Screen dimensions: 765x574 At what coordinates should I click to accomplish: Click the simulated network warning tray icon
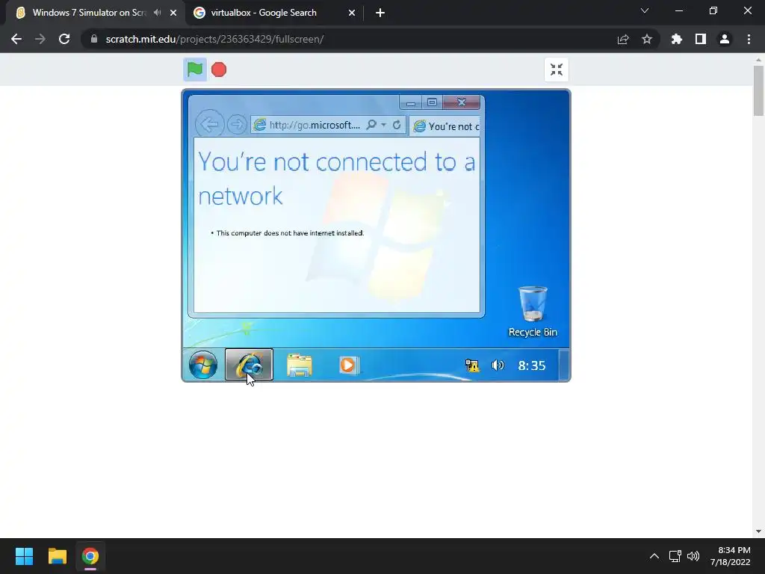click(472, 365)
